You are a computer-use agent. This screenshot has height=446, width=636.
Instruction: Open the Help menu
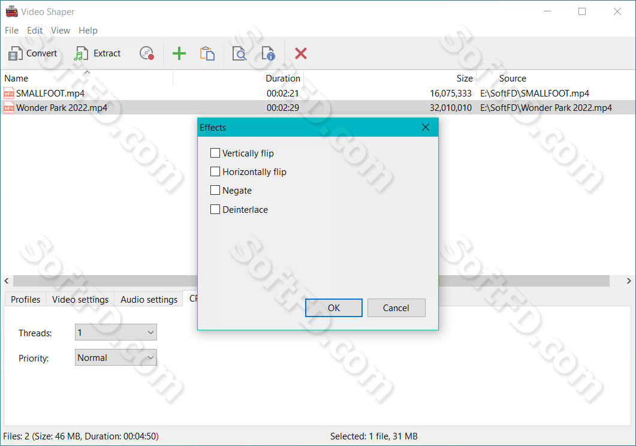(x=88, y=31)
